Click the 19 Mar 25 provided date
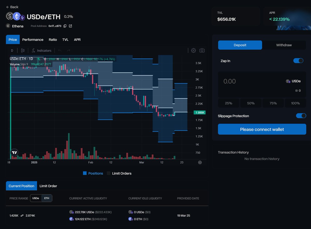The width and height of the screenshot is (311, 229). pos(183,215)
